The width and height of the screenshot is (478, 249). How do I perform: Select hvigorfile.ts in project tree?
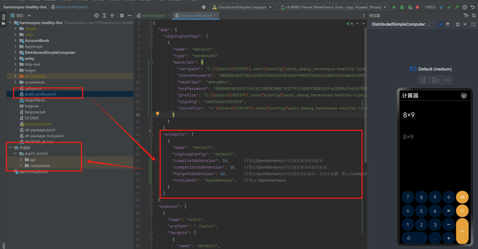click(x=35, y=100)
